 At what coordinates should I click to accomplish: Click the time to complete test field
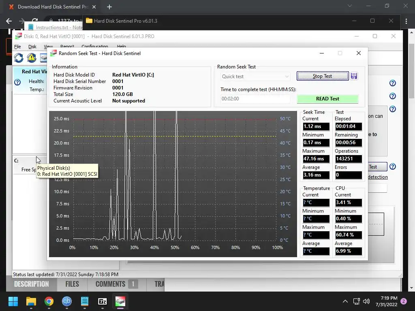tap(255, 99)
